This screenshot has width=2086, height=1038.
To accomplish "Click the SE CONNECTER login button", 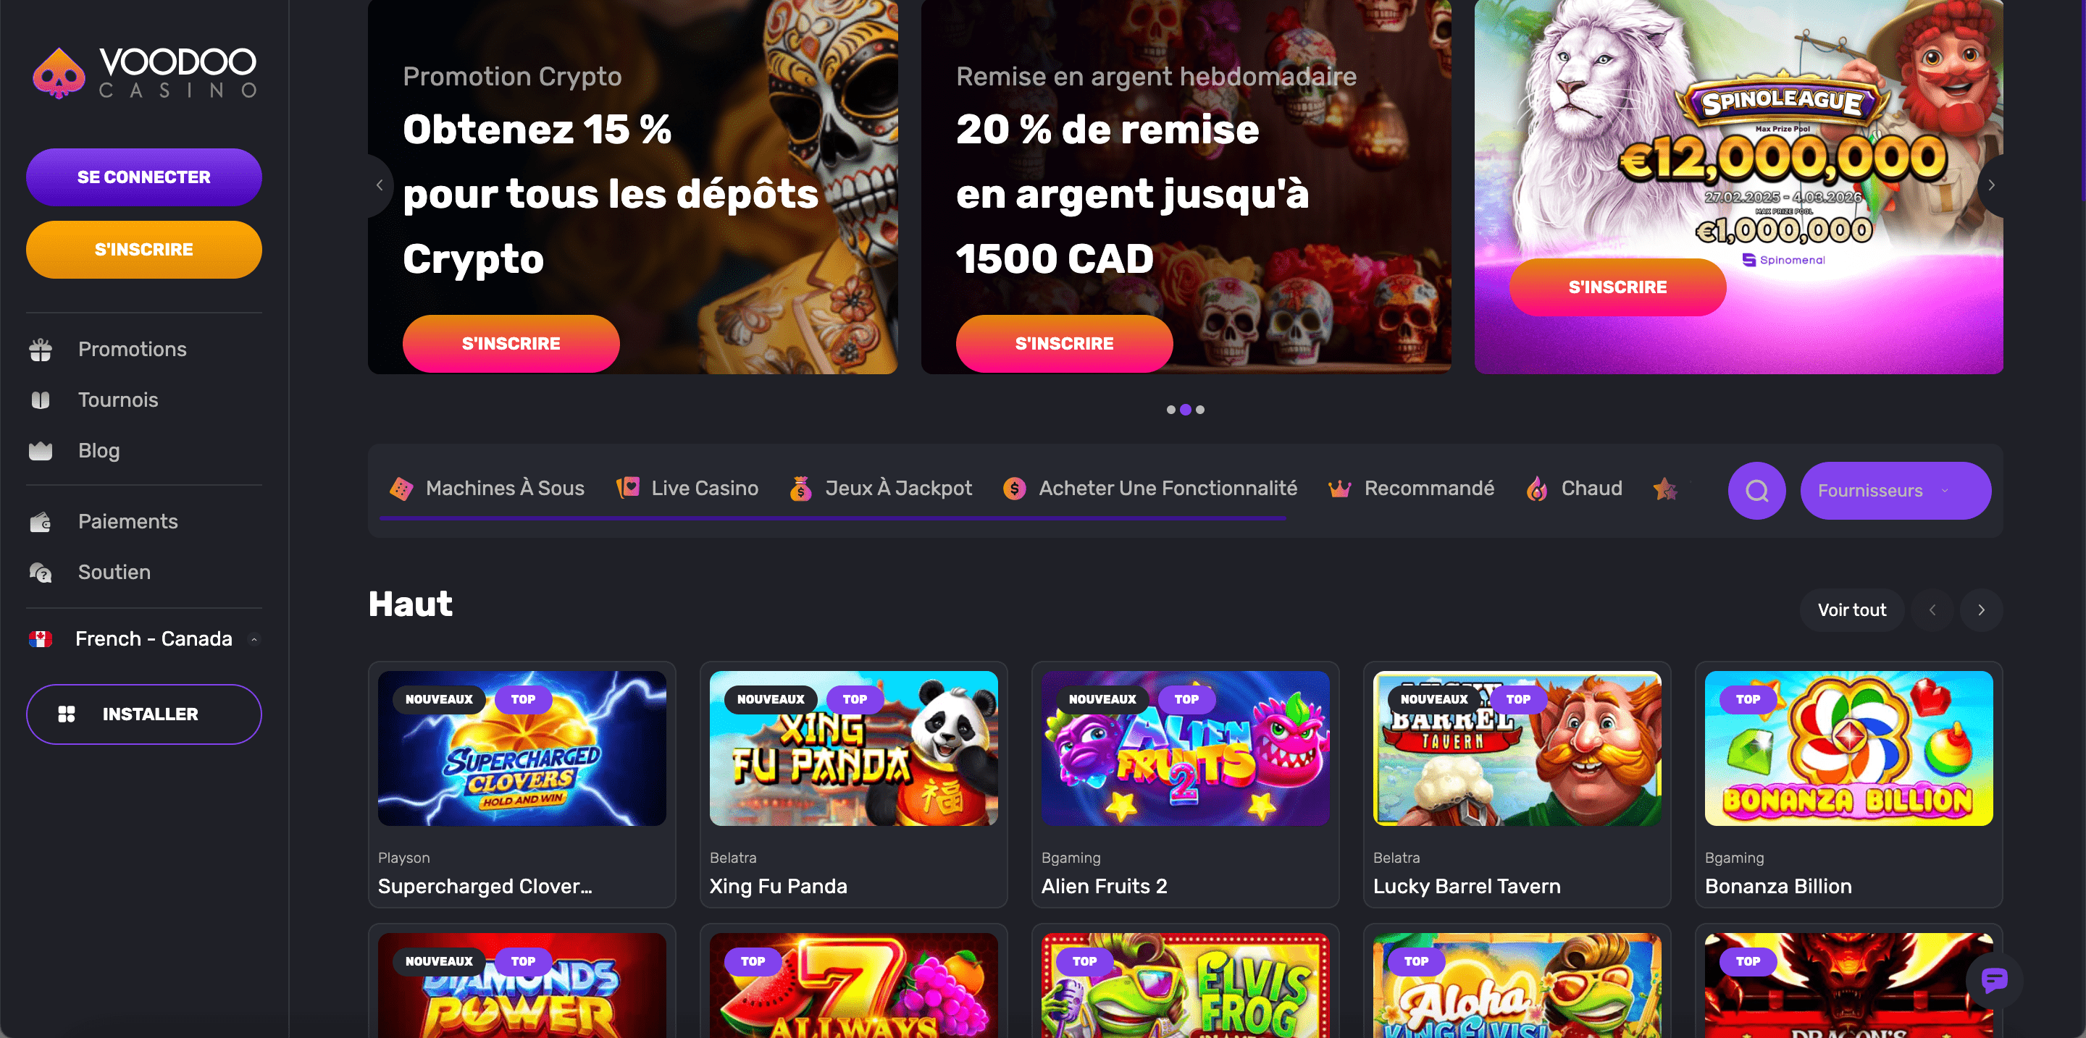I will click(144, 177).
